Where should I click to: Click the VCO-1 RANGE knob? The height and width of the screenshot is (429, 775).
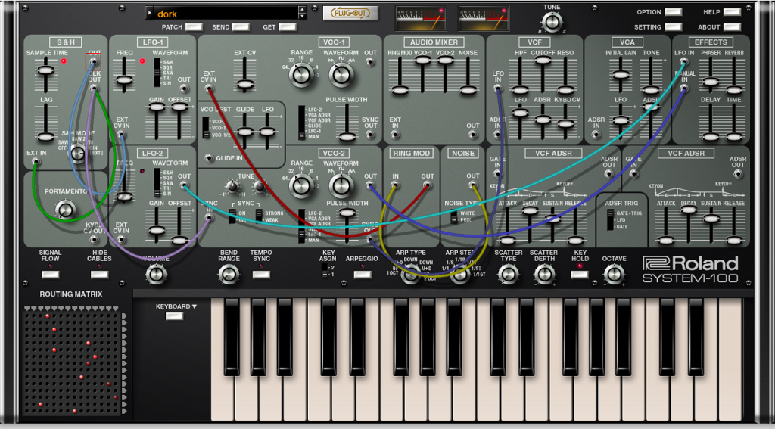301,75
